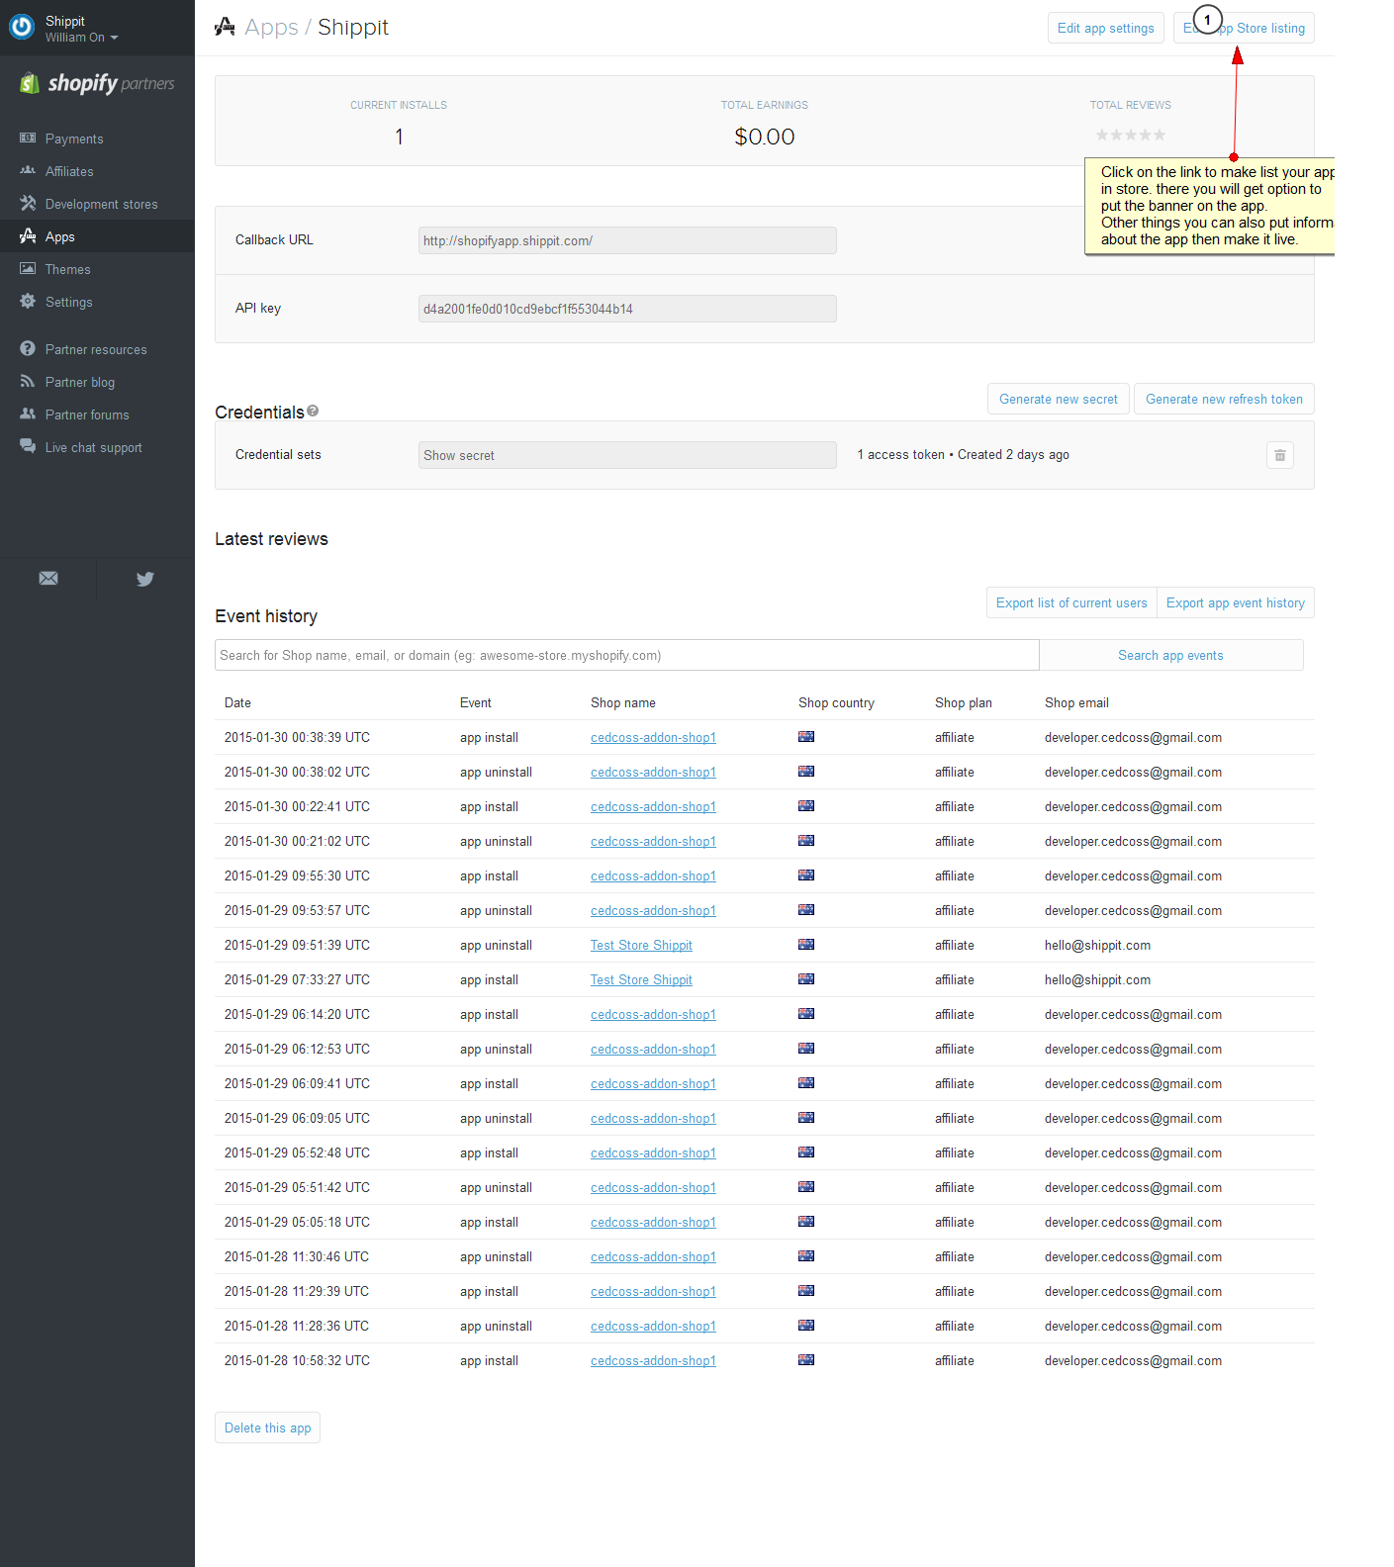Open the Settings menu item
Screen dimensions: 1394x1567
coord(69,302)
